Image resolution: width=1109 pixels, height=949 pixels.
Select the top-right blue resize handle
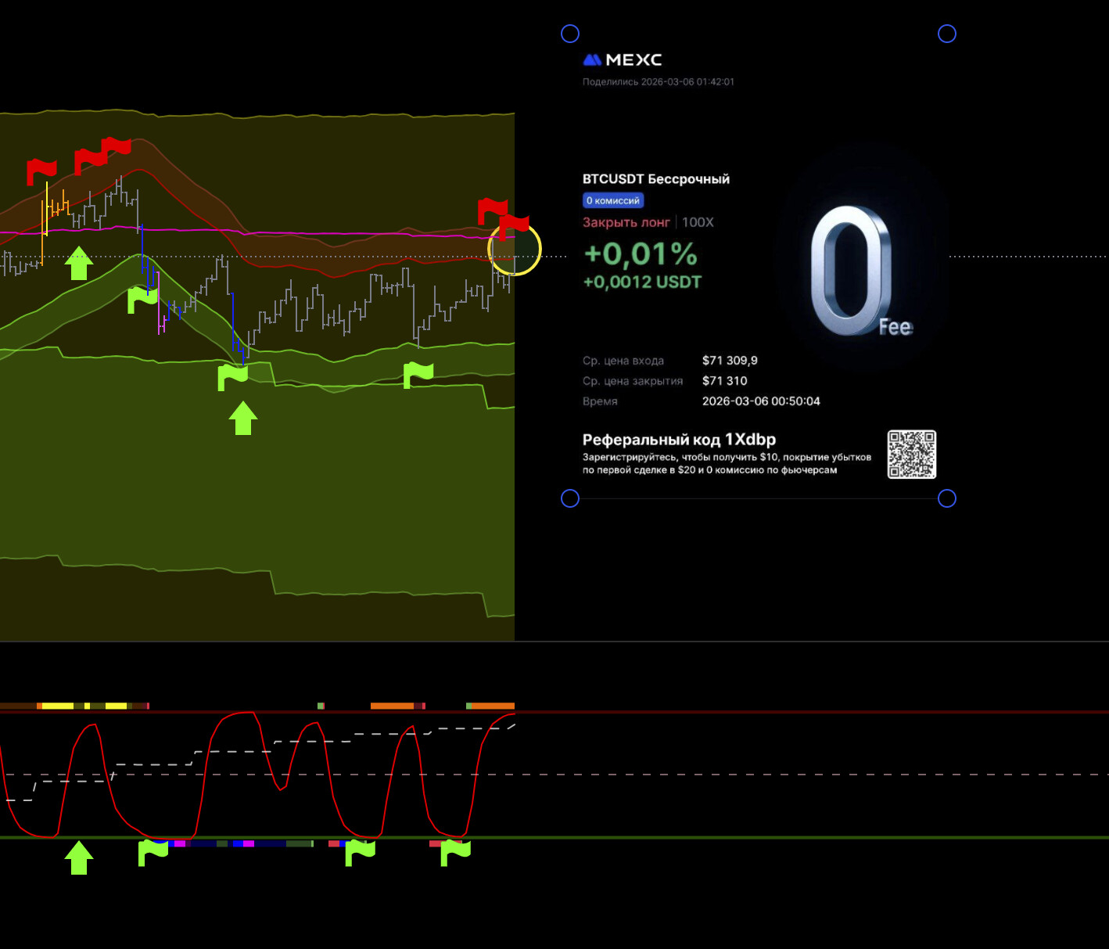[x=947, y=34]
